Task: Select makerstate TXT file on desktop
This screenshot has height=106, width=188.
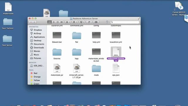Action: click(8, 7)
